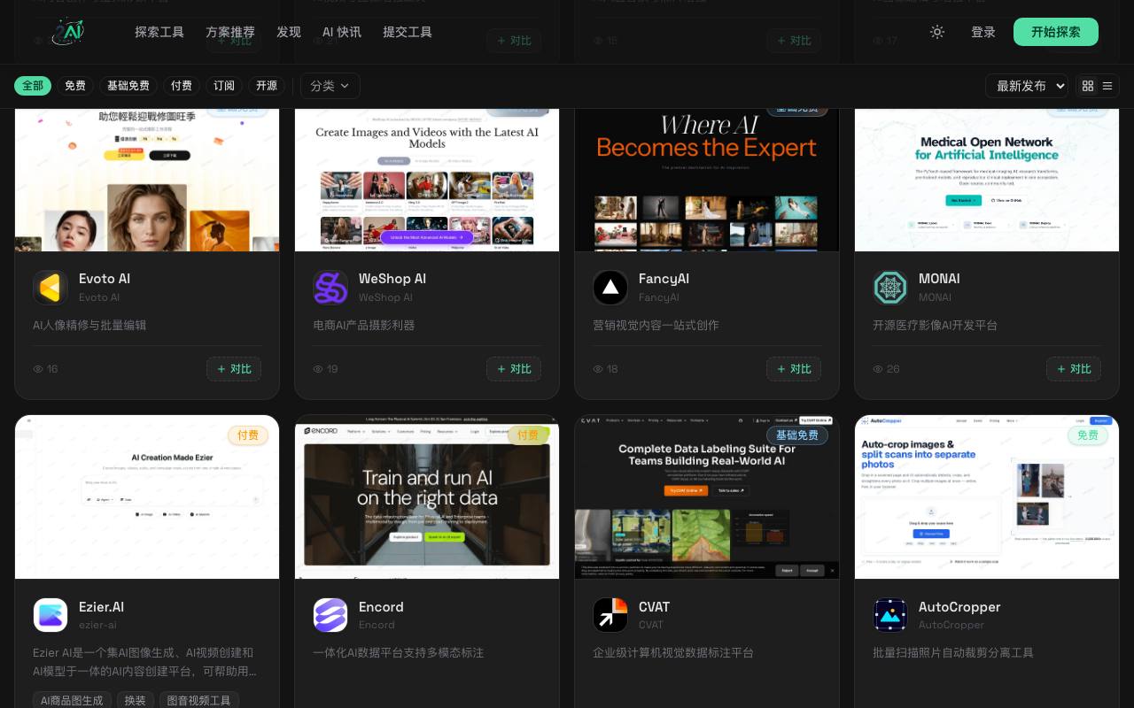This screenshot has width=1134, height=708.
Task: Switch to grid view layout
Action: [x=1087, y=86]
